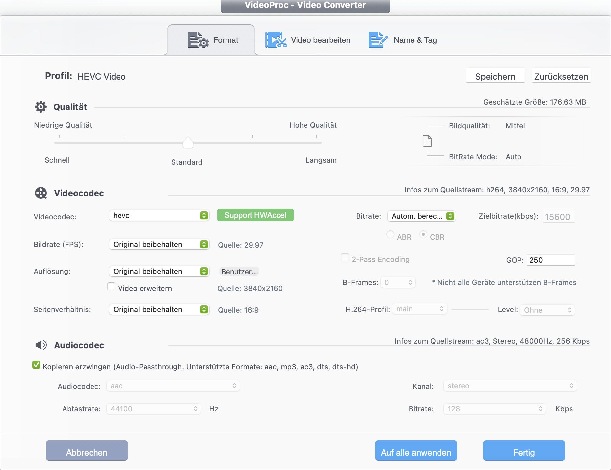Click the audio Infos zum Quellstream ac3 text
This screenshot has height=470, width=611.
pyautogui.click(x=492, y=341)
